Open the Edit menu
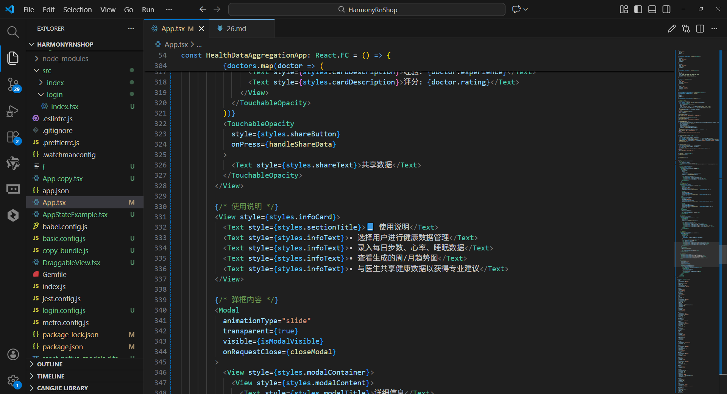 pos(48,9)
